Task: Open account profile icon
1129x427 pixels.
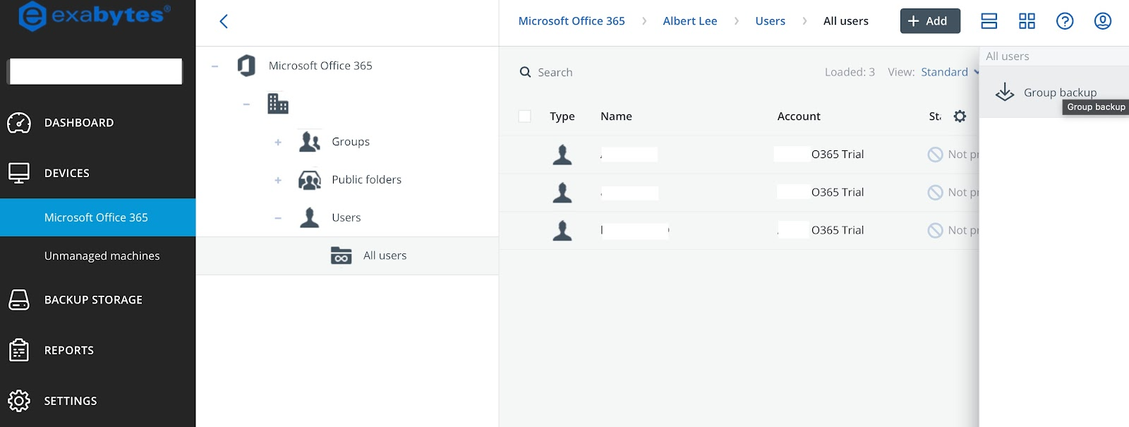Action: click(x=1103, y=21)
